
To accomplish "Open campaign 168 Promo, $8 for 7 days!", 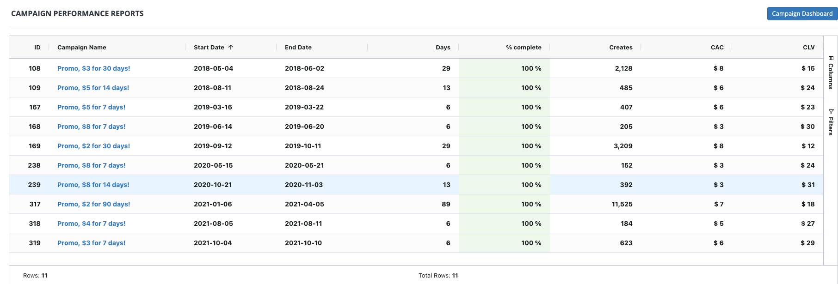I will 91,127.
